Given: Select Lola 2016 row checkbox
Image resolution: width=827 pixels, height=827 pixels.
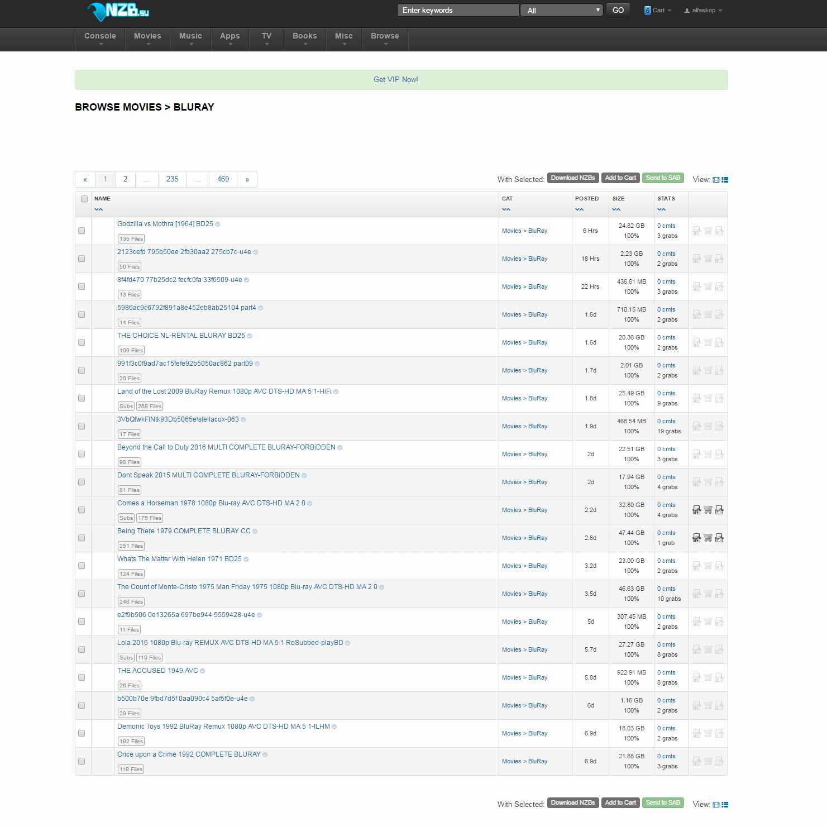Looking at the screenshot, I should tap(82, 649).
